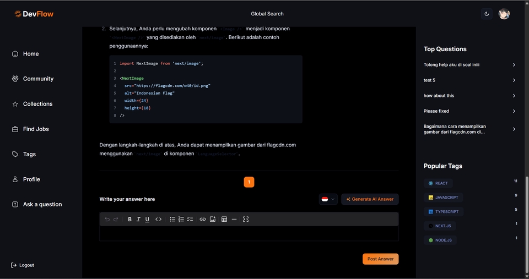Select the REACT tag

tap(438, 183)
